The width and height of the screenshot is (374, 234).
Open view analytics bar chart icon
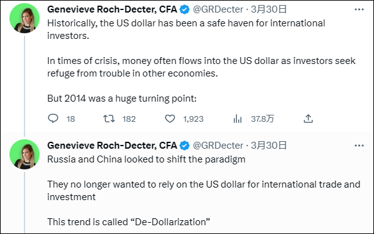pyautogui.click(x=238, y=119)
